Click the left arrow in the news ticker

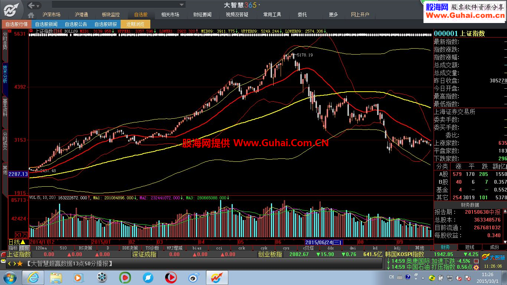[10, 264]
